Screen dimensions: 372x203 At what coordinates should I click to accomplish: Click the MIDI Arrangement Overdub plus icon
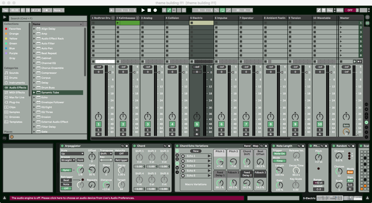click(x=164, y=10)
